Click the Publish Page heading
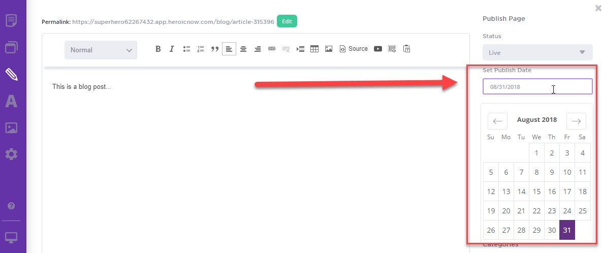Viewport: 602px width, 253px height. coord(504,18)
